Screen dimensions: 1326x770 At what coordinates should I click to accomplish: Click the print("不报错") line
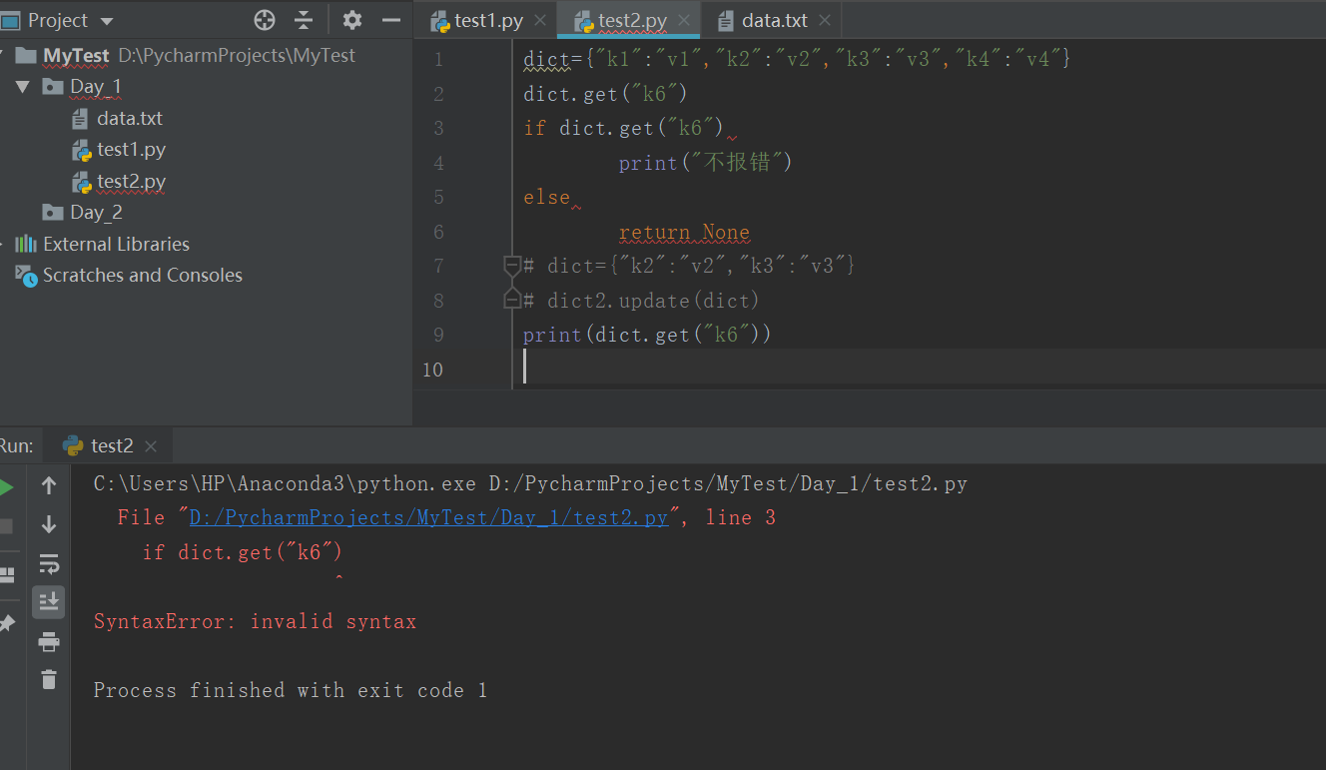pyautogui.click(x=705, y=163)
